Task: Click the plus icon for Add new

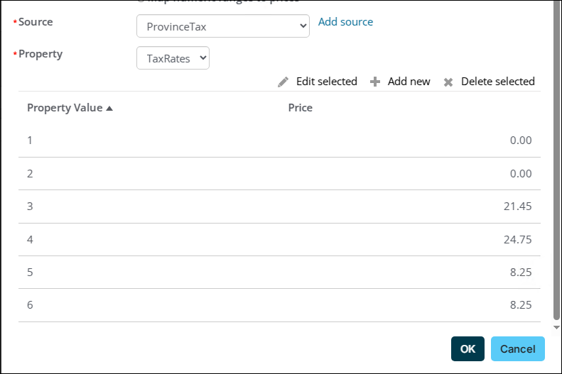Action: click(375, 82)
